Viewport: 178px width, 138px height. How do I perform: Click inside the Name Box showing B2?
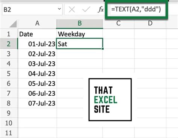click(30, 9)
